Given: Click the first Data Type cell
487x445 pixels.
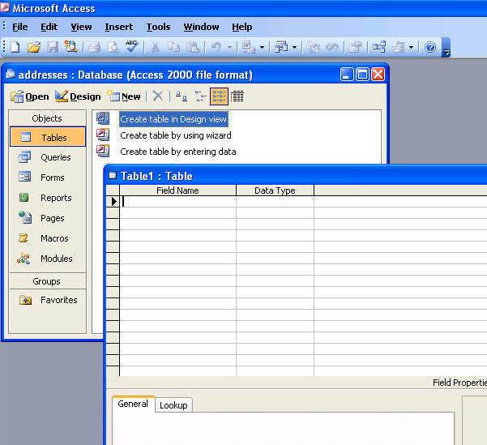Looking at the screenshot, I should 275,201.
